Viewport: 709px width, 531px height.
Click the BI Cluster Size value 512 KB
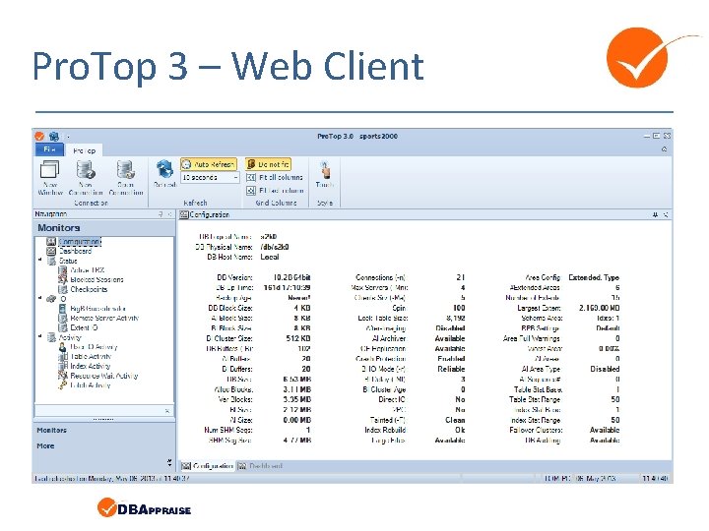tap(298, 338)
